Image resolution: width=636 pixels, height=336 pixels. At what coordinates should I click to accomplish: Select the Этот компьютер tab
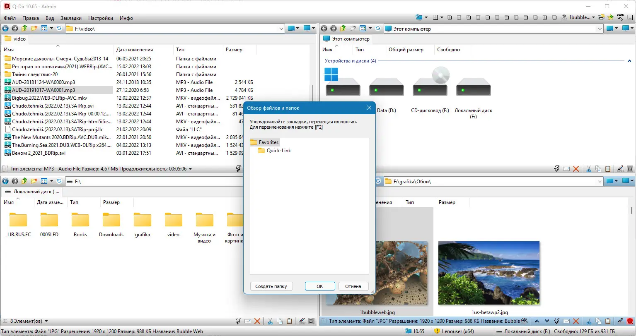346,39
